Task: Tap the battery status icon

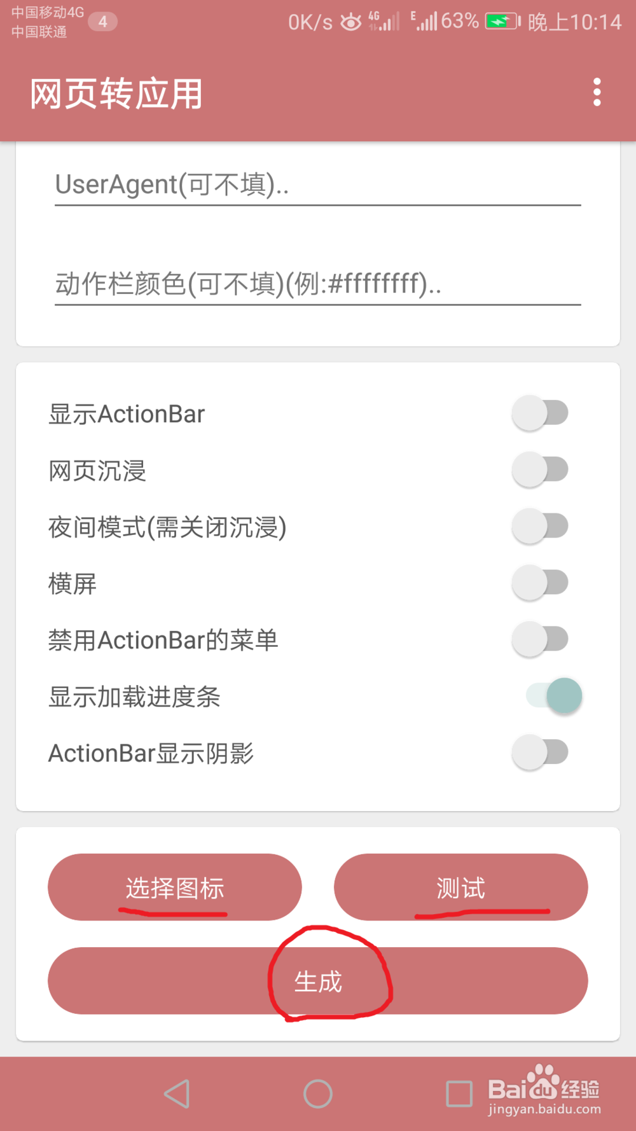Action: click(502, 22)
